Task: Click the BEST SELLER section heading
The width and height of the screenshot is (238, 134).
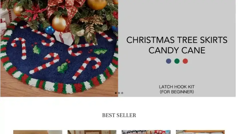Action: point(119,115)
